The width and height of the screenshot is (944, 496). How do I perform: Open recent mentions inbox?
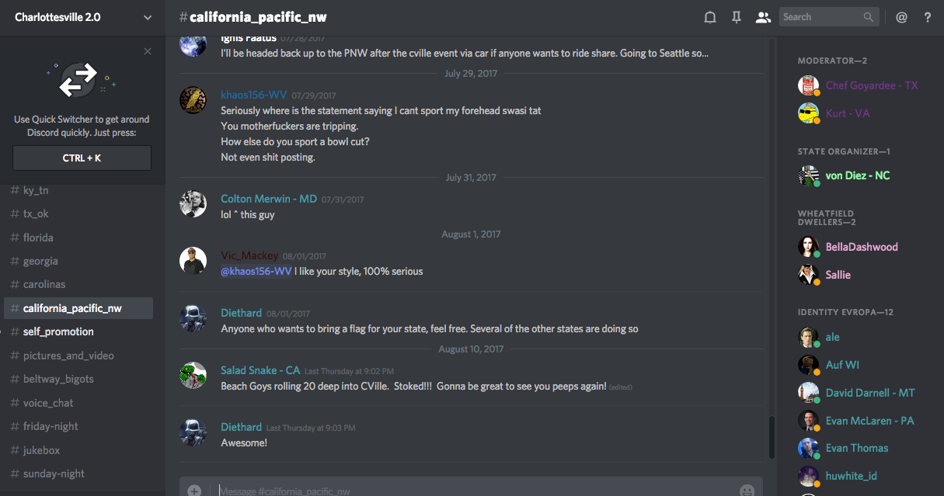[901, 17]
